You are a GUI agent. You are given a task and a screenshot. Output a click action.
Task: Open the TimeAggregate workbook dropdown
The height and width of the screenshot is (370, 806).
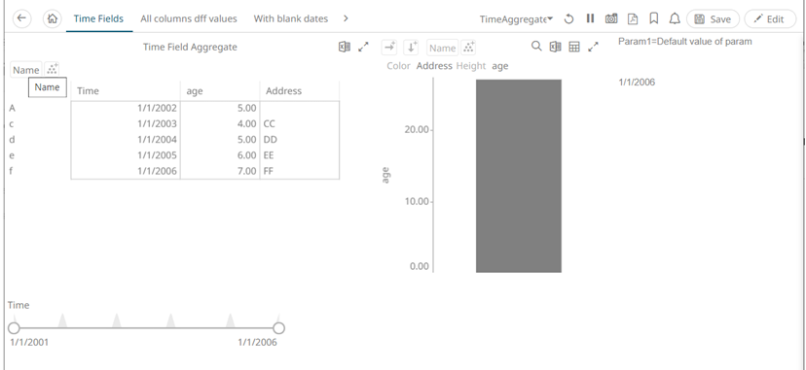click(516, 19)
